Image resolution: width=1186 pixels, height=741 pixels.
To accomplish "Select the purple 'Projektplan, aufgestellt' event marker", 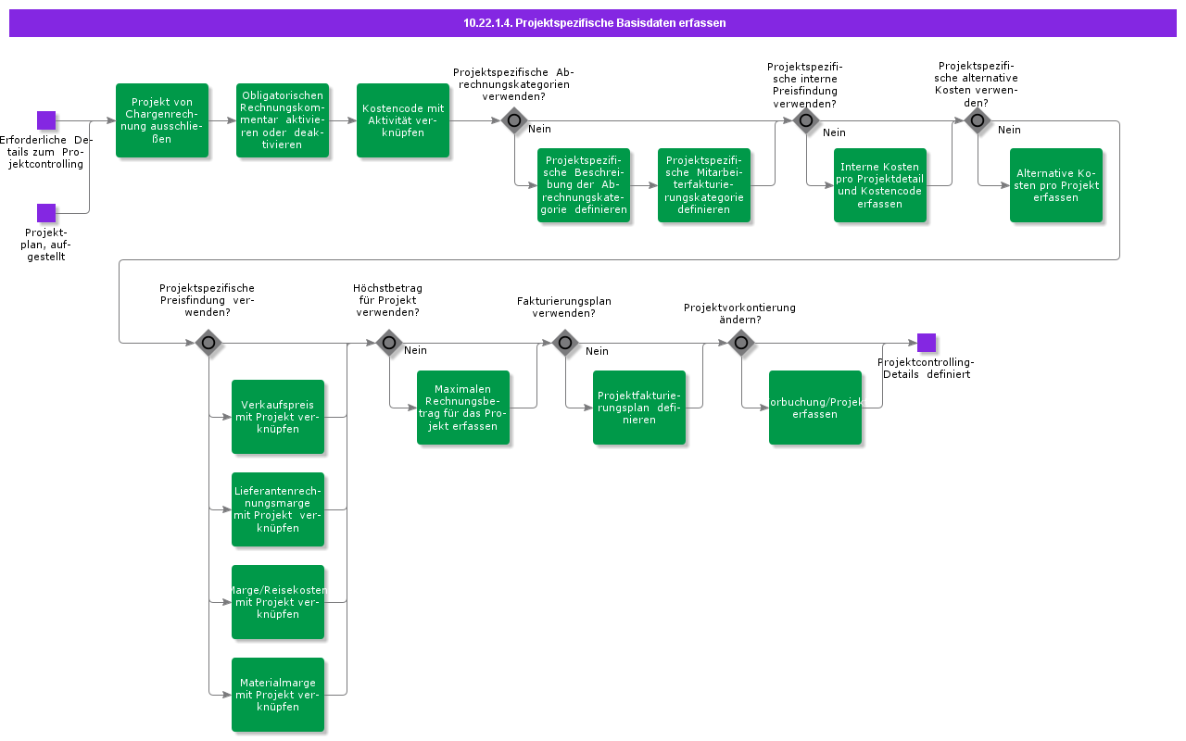I will pyautogui.click(x=44, y=211).
